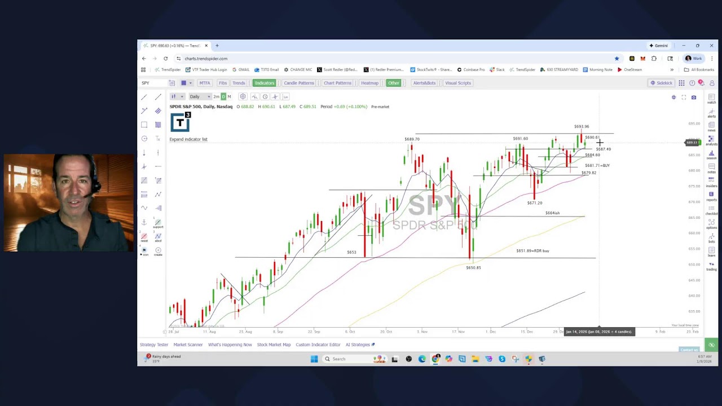
Task: Open options menu beside Other
Action: tap(403, 83)
